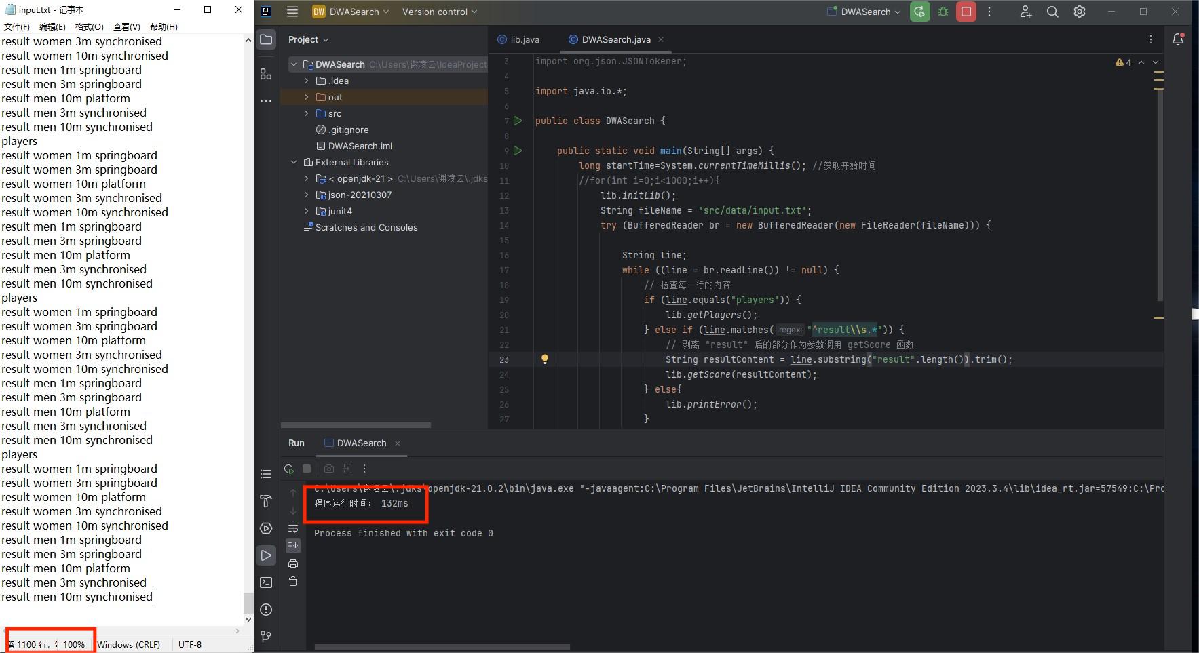Click the yellow intention light bulb on line 23
This screenshot has height=653, width=1199.
coord(544,359)
